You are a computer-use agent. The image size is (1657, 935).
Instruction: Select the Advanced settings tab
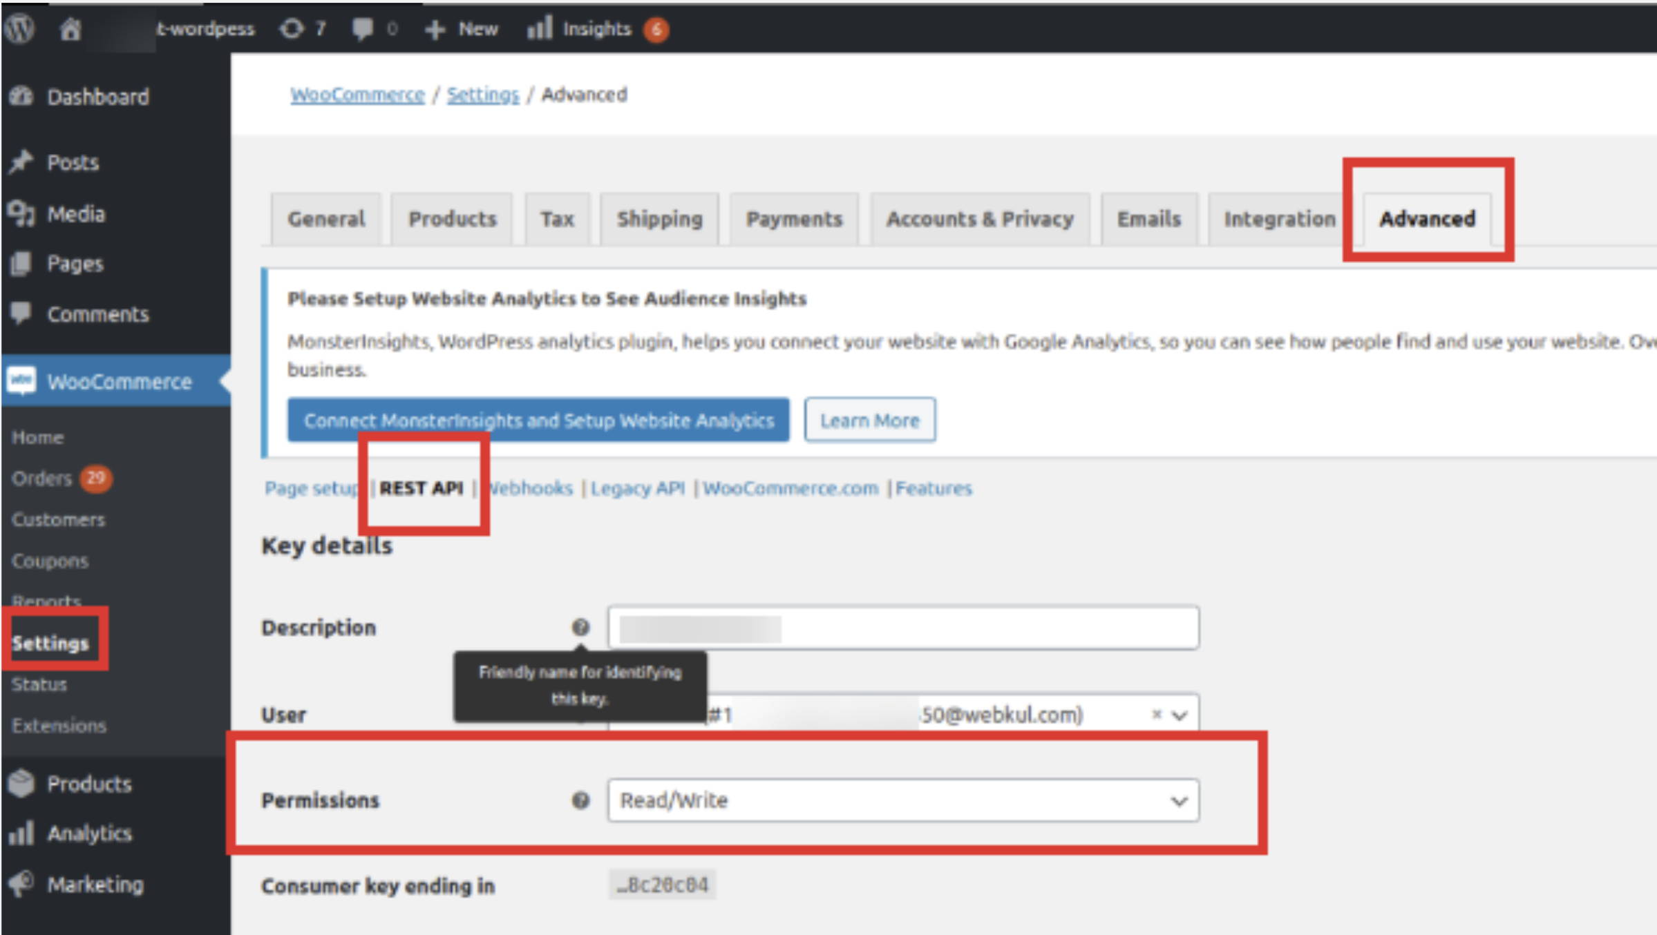1428,220
